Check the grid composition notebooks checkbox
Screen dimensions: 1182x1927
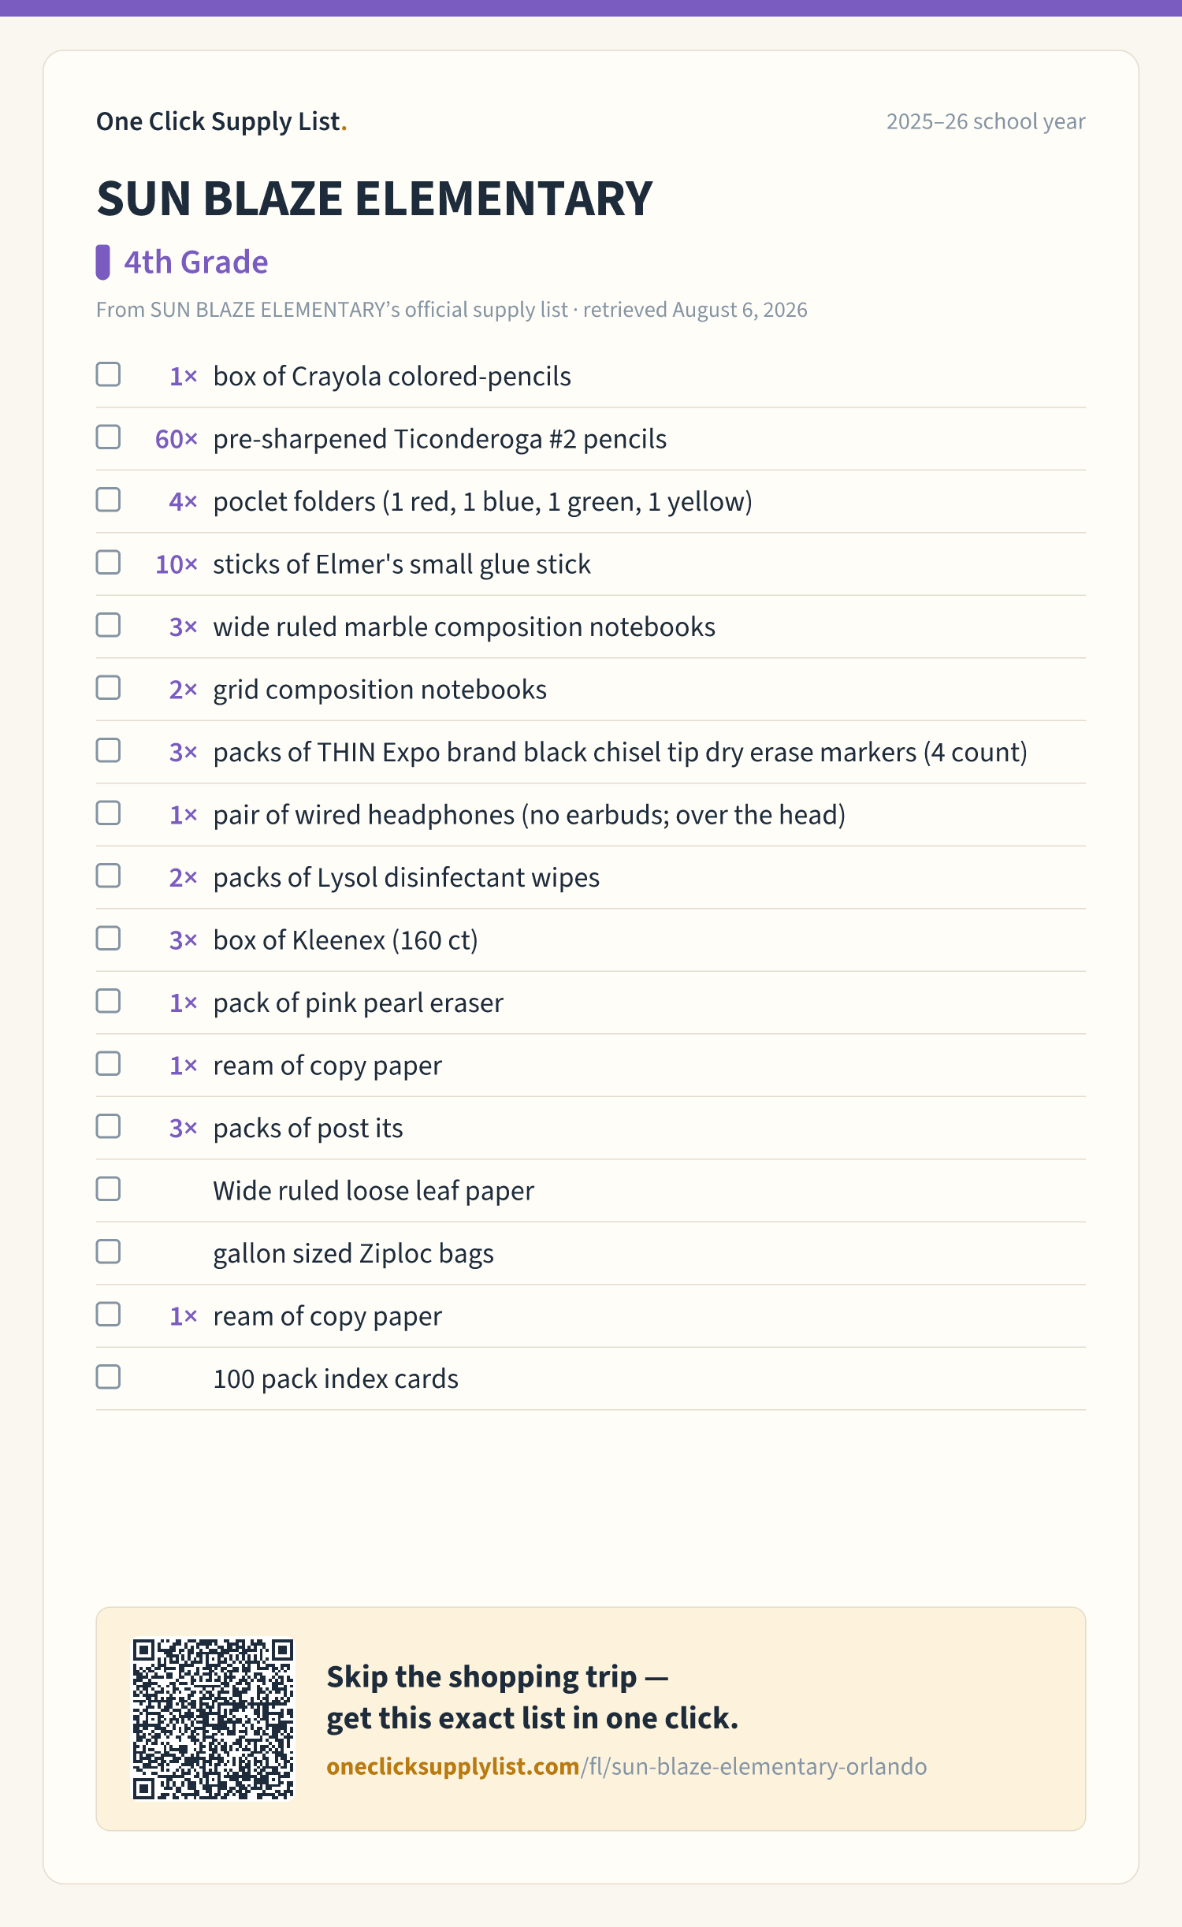coord(108,687)
